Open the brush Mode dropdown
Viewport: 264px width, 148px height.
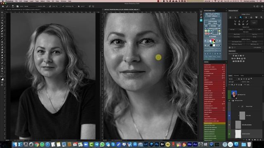pyautogui.click(x=30, y=7)
